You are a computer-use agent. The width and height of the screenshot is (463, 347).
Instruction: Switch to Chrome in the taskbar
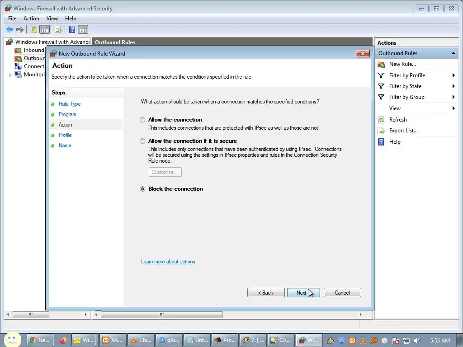pyautogui.click(x=40, y=340)
